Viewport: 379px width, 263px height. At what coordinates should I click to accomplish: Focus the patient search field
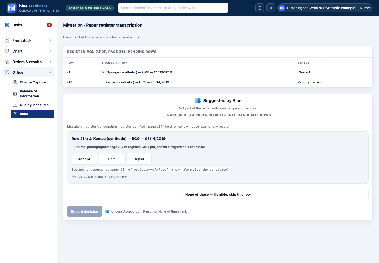coord(173,8)
